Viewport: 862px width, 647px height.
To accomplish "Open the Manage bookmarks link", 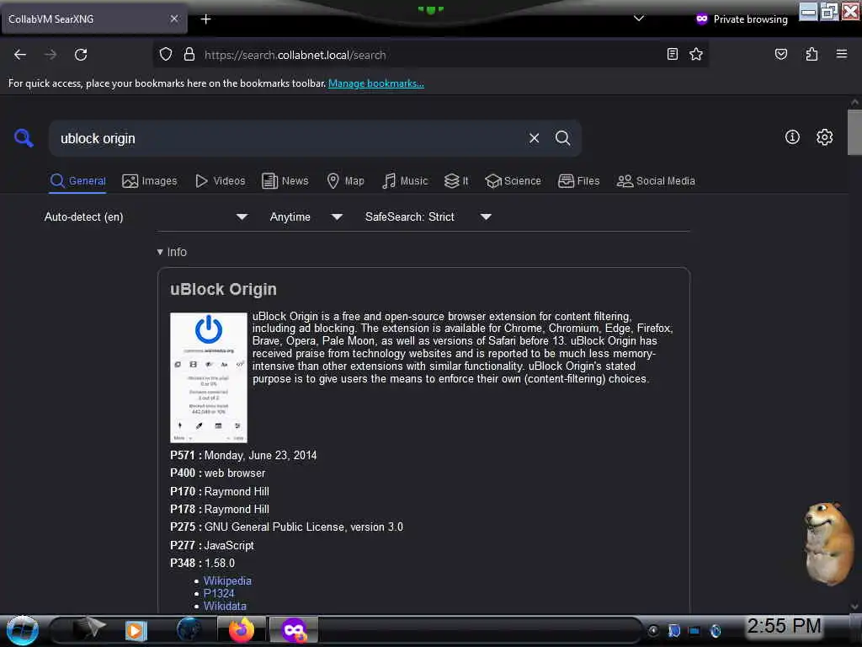I will pos(376,83).
